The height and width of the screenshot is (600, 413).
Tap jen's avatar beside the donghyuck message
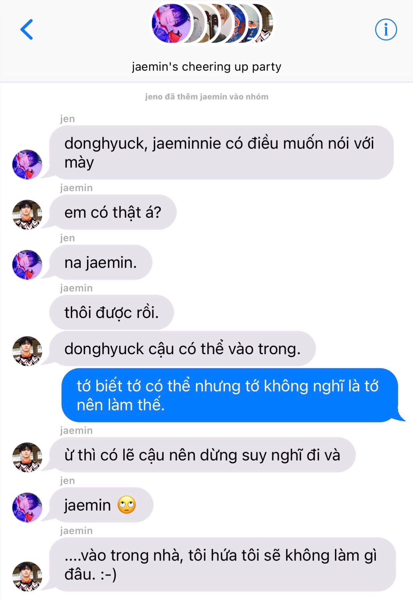(27, 164)
